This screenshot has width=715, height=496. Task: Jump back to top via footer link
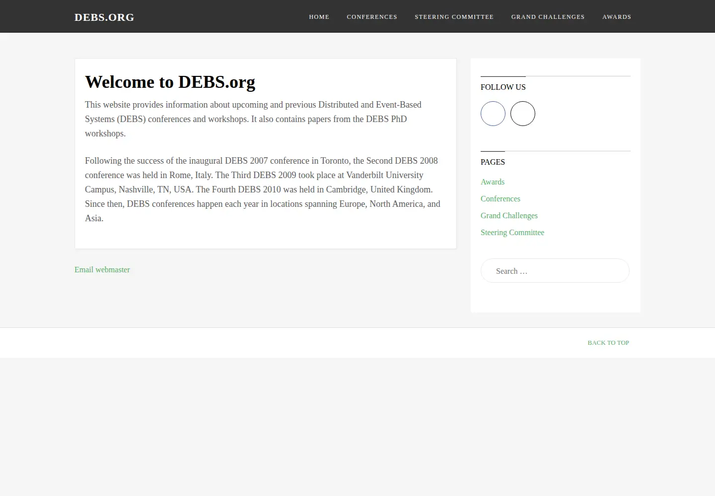click(x=608, y=343)
